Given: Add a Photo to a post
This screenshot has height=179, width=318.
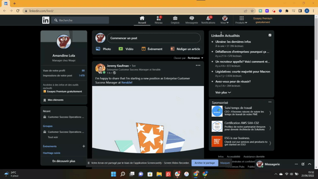Looking at the screenshot, I should (x=103, y=49).
